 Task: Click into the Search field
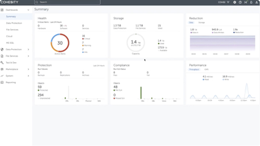67,2
